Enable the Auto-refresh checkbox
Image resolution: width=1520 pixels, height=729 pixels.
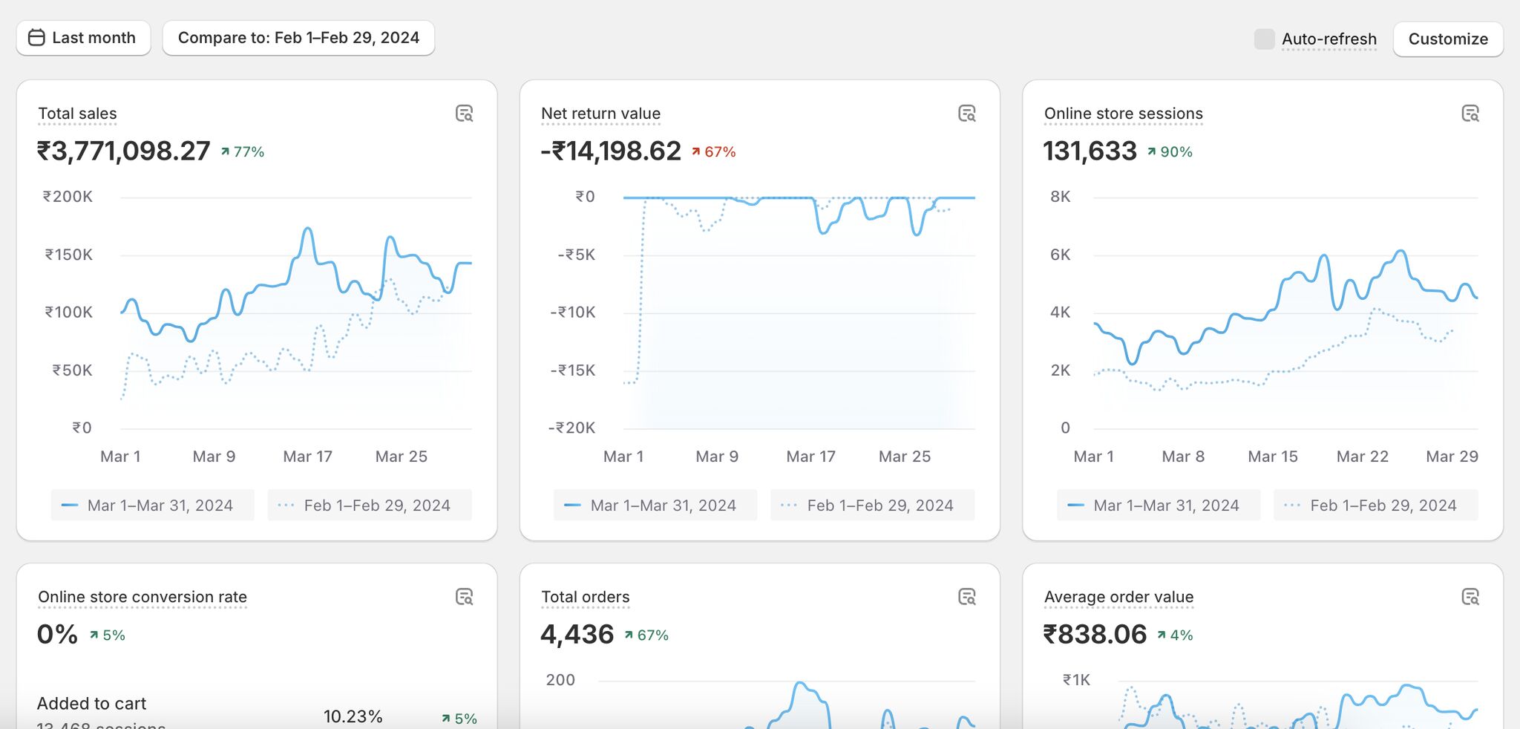[1264, 39]
